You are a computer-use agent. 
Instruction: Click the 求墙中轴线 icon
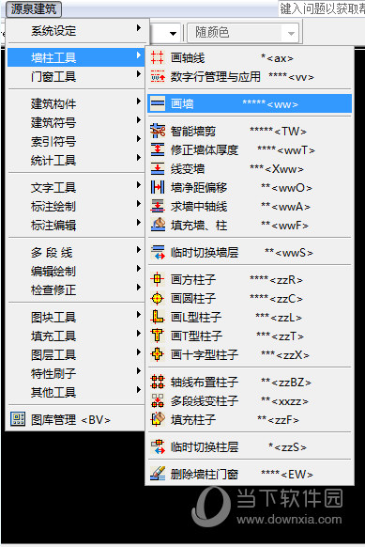point(157,206)
